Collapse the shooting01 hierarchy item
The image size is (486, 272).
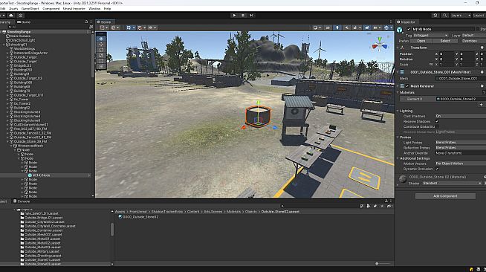coord(4,45)
